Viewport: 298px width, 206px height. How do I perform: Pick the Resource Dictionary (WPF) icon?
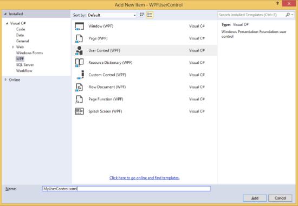coord(79,63)
